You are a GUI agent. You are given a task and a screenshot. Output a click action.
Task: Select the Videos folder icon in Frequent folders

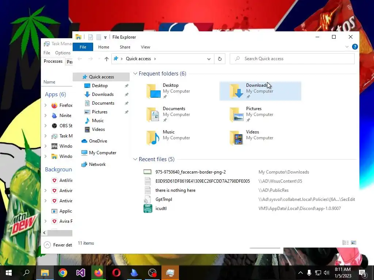[x=236, y=137]
